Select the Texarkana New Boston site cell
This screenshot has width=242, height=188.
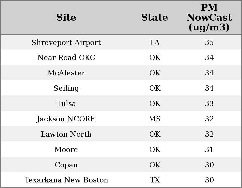click(66, 180)
